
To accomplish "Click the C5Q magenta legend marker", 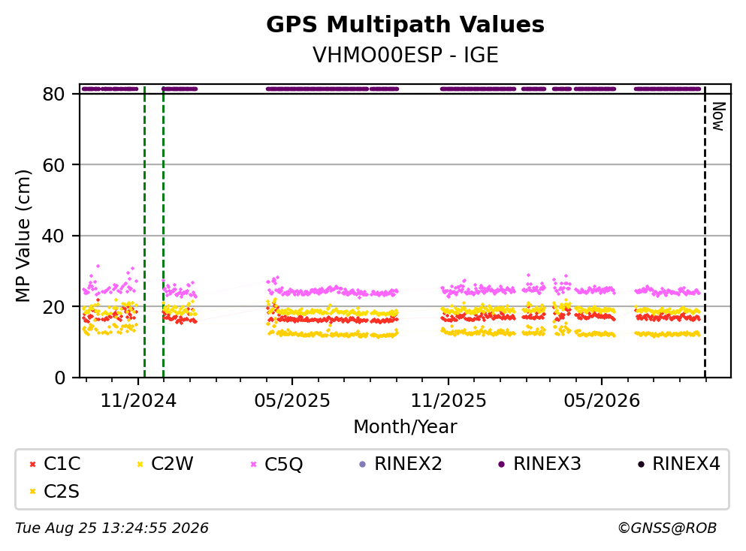I will (x=253, y=464).
